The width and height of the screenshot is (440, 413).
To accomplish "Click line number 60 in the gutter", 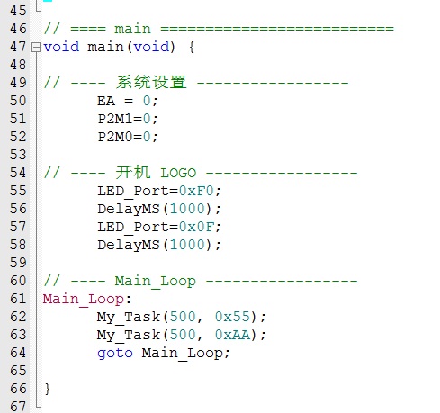I will tap(18, 281).
